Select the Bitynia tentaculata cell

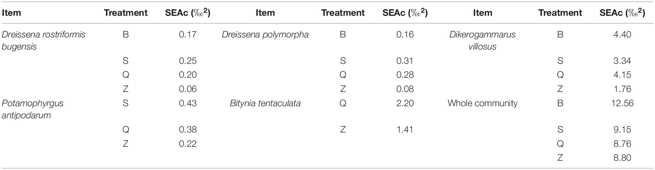point(265,103)
